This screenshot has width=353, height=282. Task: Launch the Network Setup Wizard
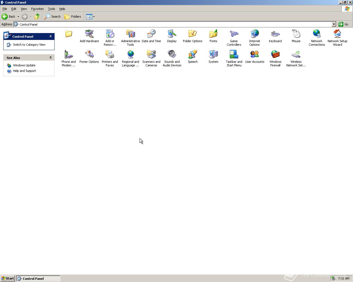click(x=337, y=38)
